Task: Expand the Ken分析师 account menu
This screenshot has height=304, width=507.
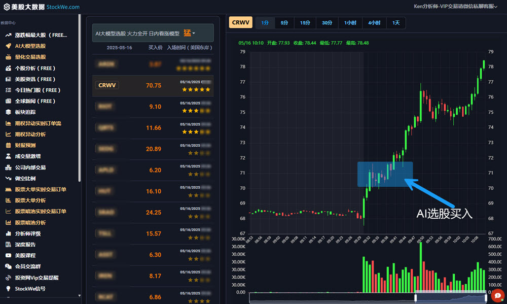Action: pyautogui.click(x=455, y=7)
